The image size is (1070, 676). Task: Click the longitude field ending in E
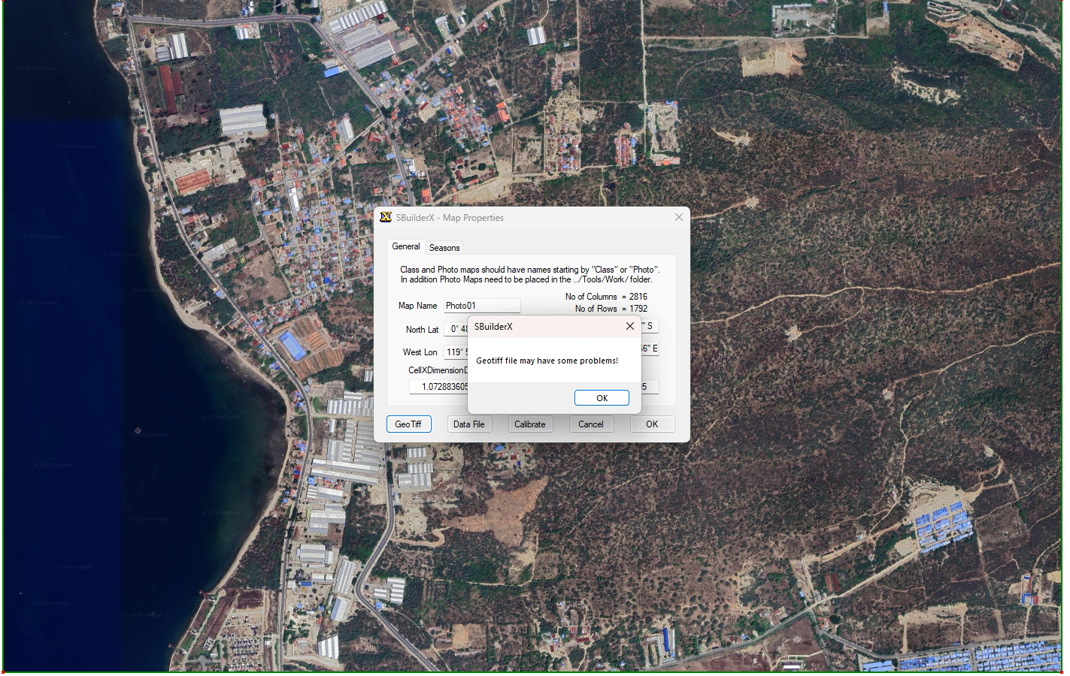(650, 349)
